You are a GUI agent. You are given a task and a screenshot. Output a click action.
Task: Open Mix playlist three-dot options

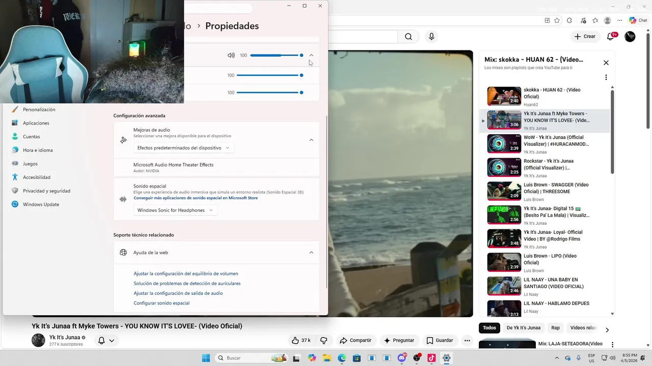[x=606, y=77]
